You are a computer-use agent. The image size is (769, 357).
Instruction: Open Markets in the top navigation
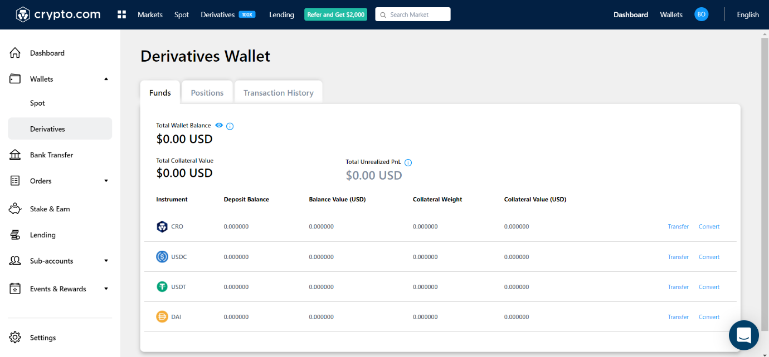click(x=150, y=14)
